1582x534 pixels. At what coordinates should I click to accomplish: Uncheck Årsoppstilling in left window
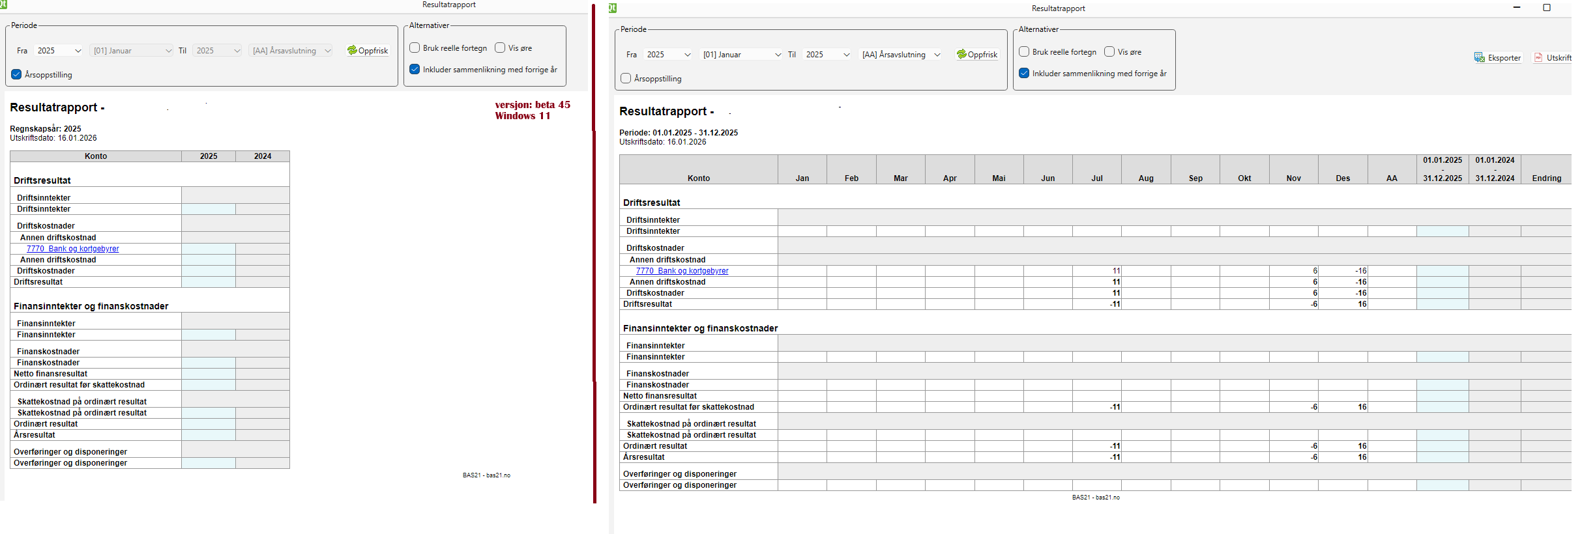[x=16, y=74]
